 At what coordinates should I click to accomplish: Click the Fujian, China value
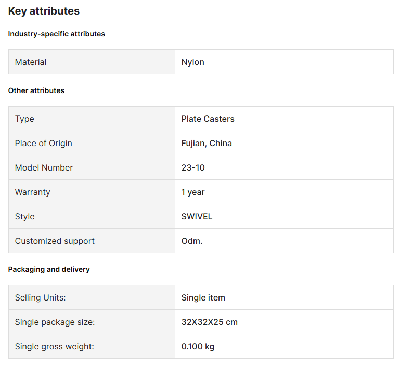click(207, 143)
